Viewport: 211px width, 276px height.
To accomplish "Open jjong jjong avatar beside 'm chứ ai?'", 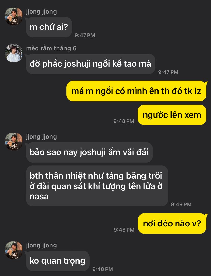I will [x=14, y=16].
